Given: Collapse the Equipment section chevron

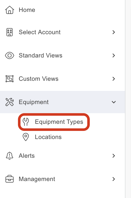Looking at the screenshot, I should [114, 102].
